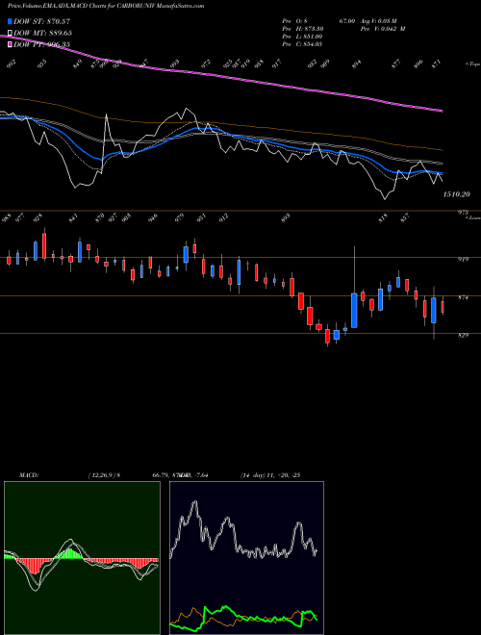Image resolution: width=481 pixels, height=635 pixels.
Task: Select the Pre L: 851.00 value
Action: (302, 37)
